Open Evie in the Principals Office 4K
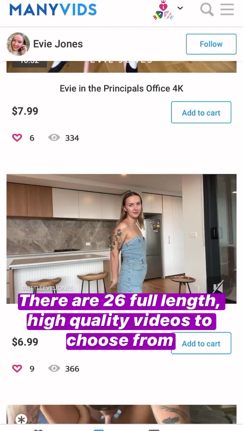The height and width of the screenshot is (431, 243). pyautogui.click(x=122, y=88)
